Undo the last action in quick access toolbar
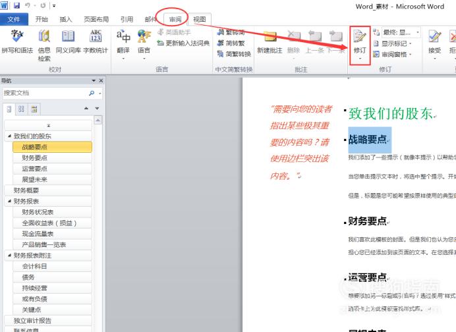The image size is (456, 332). click(28, 5)
